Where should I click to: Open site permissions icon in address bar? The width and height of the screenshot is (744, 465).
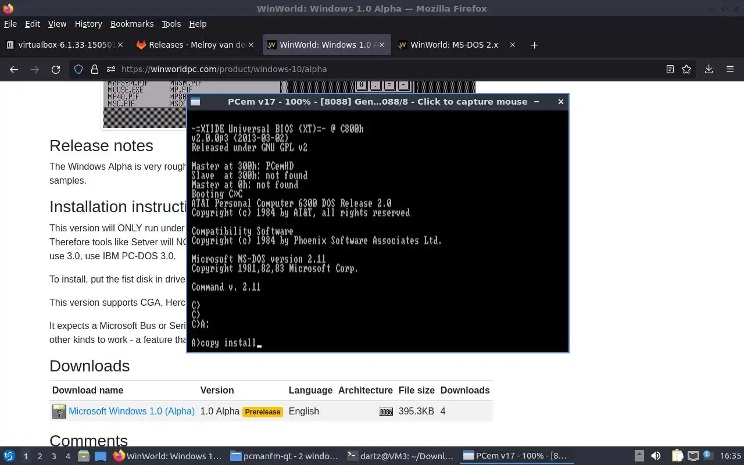coord(110,69)
